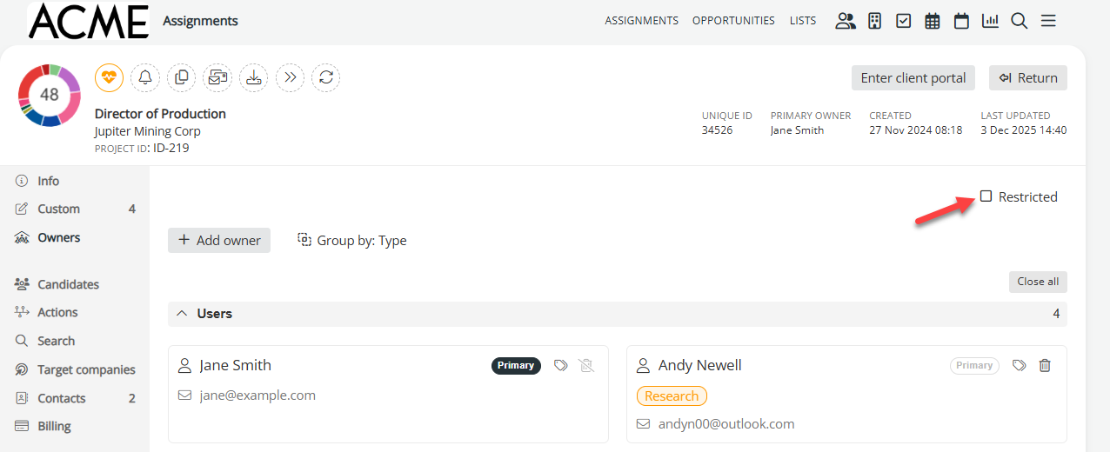Delete Andy Newell with the trash icon
This screenshot has height=452, width=1110.
[1045, 366]
